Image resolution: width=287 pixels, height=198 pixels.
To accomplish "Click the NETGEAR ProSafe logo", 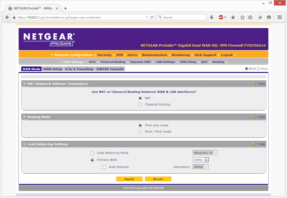I will 49,39.
